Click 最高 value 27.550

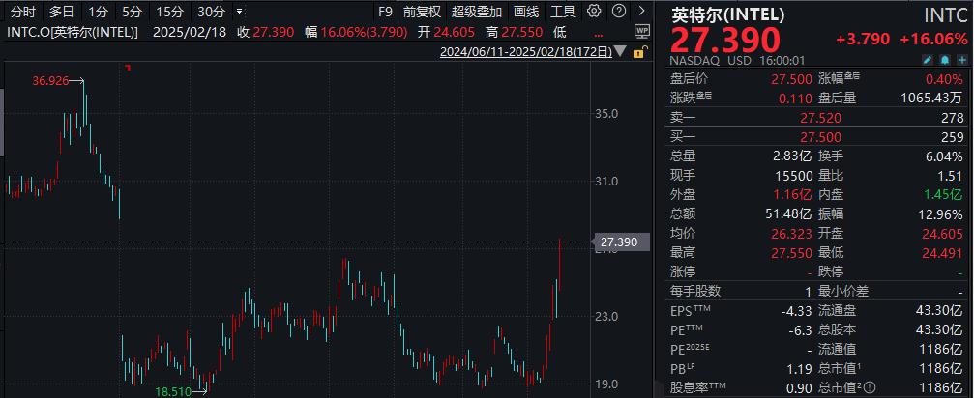pos(791,252)
